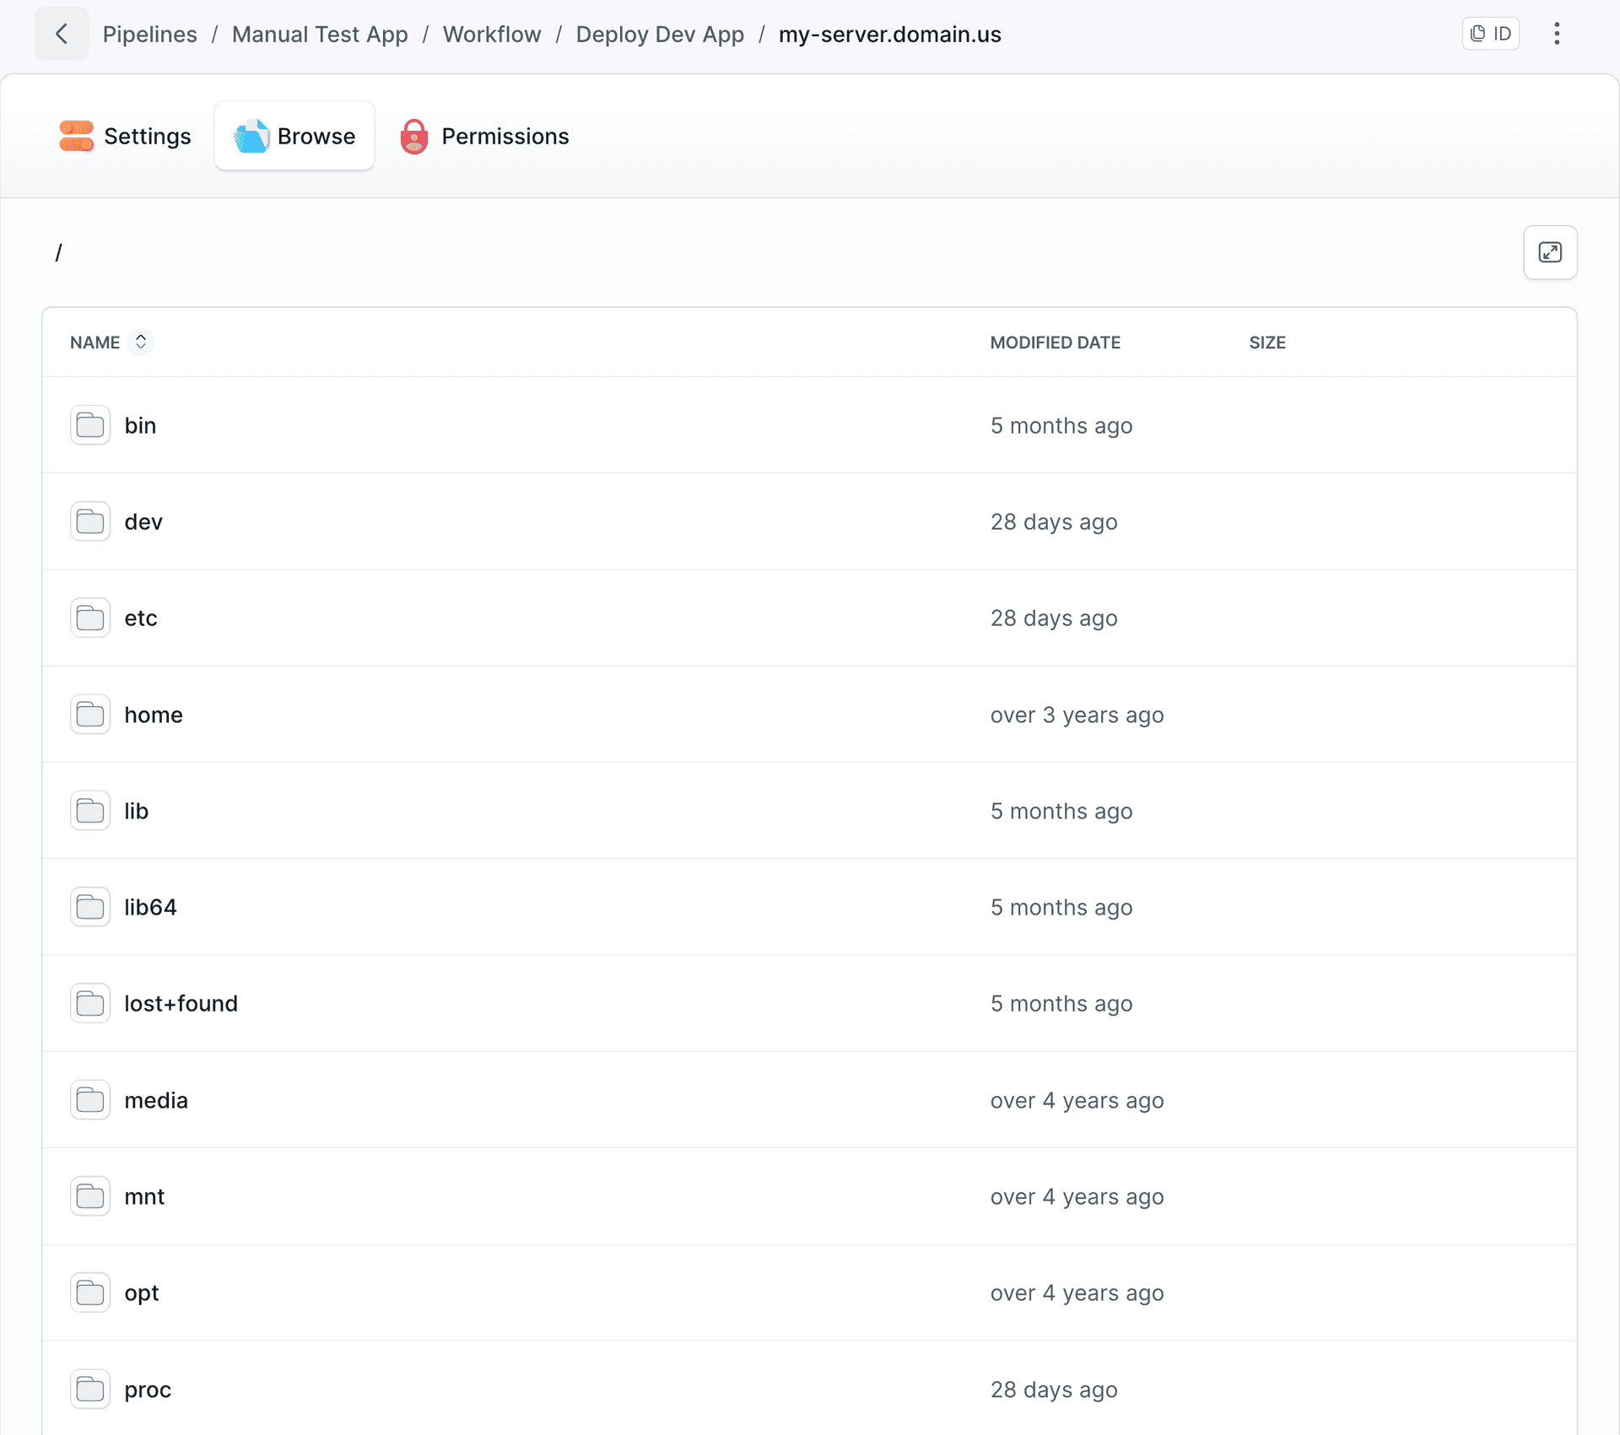Click the proc row's 28 days ago date
This screenshot has height=1435, width=1620.
point(1054,1389)
